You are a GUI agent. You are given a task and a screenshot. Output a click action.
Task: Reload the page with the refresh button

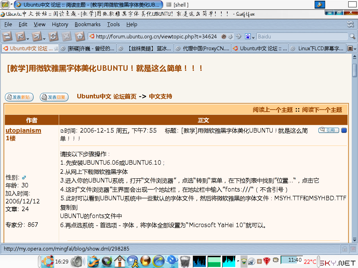[53, 36]
